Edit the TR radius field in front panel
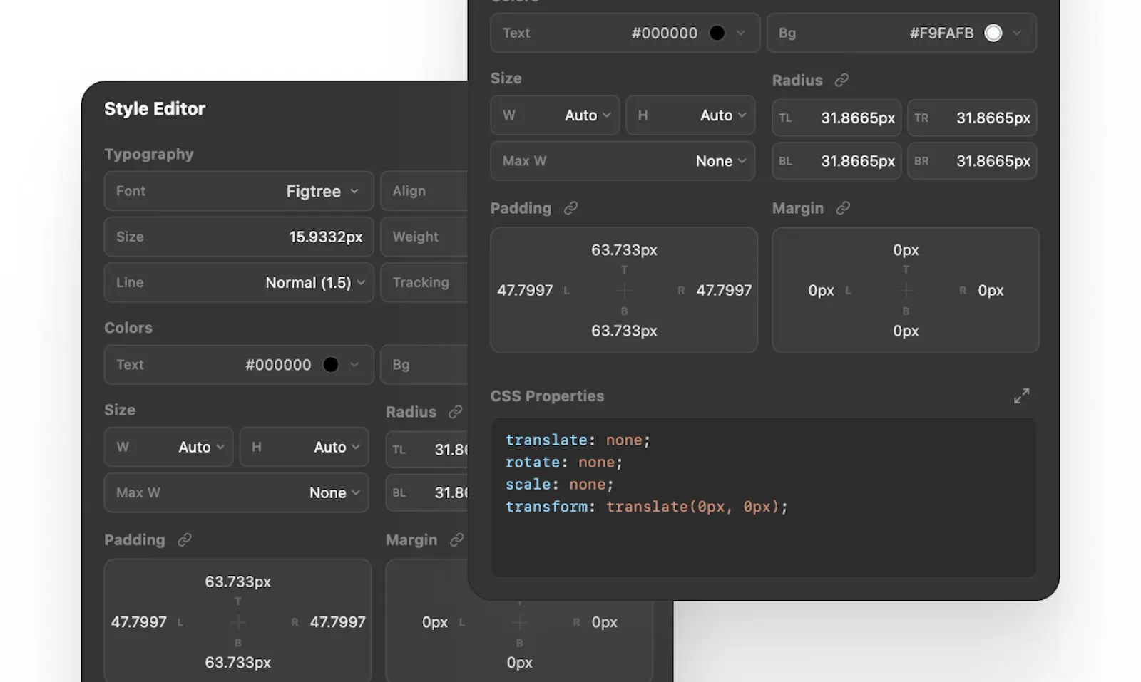Viewport: 1141px width, 682px height. pos(972,118)
